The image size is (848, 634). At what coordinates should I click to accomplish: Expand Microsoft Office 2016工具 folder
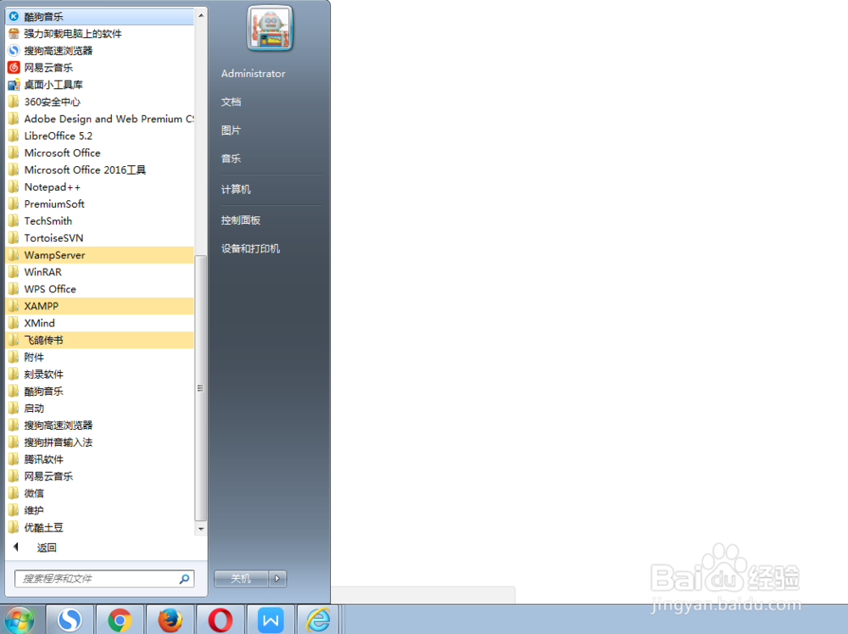coord(99,170)
